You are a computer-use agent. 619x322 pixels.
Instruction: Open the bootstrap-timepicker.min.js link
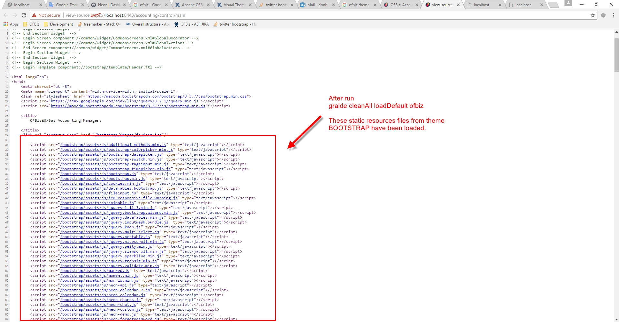(x=115, y=169)
